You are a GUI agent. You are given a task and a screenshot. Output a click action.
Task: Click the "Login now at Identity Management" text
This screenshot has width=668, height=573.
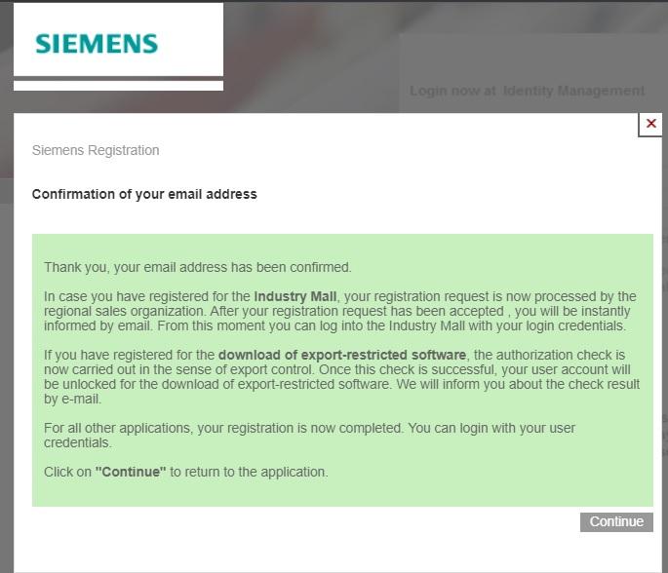[527, 91]
